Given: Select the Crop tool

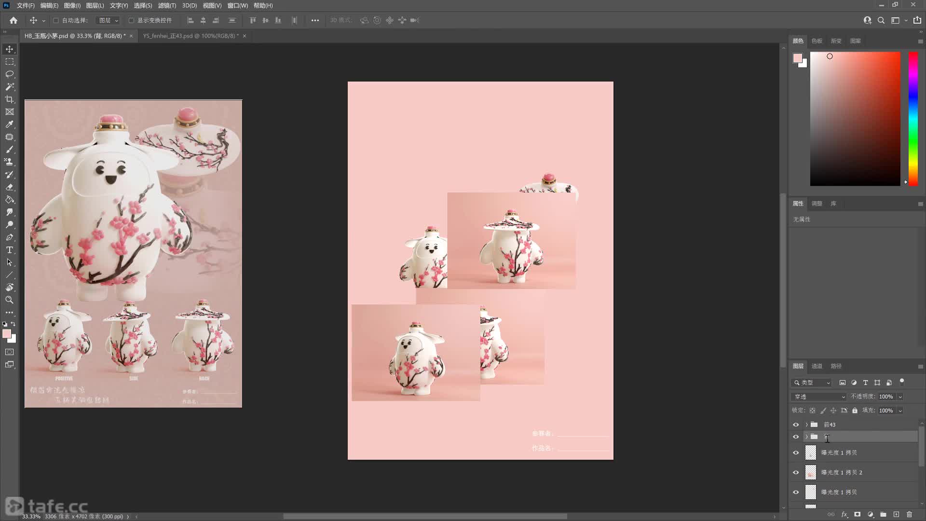Looking at the screenshot, I should (x=10, y=99).
